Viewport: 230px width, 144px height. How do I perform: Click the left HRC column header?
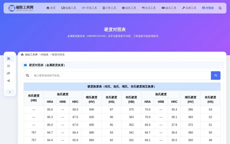tap(75, 102)
